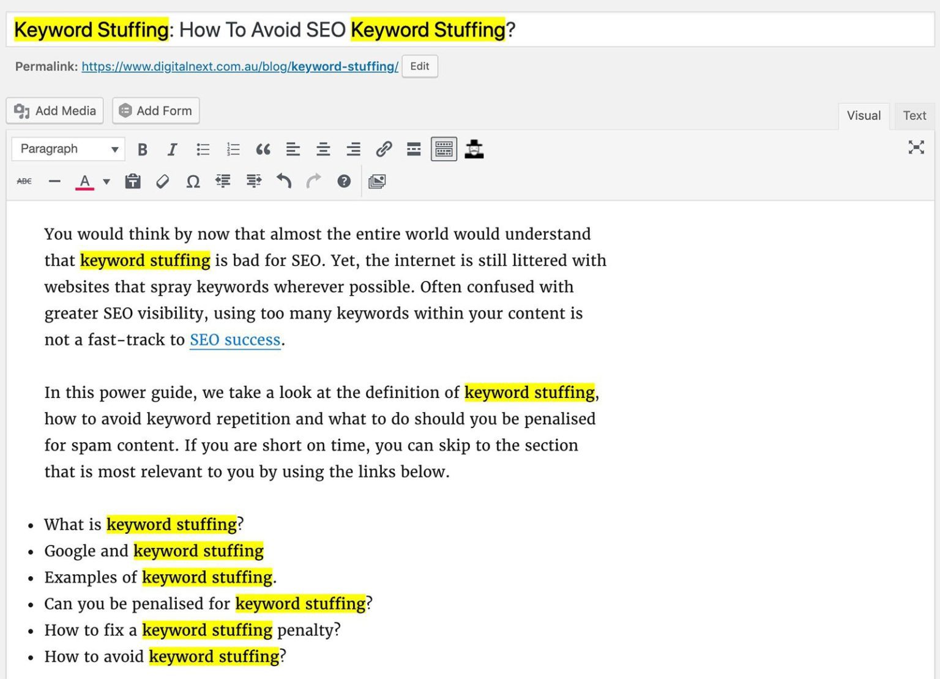
Task: Insert a blockquote
Action: (x=263, y=149)
